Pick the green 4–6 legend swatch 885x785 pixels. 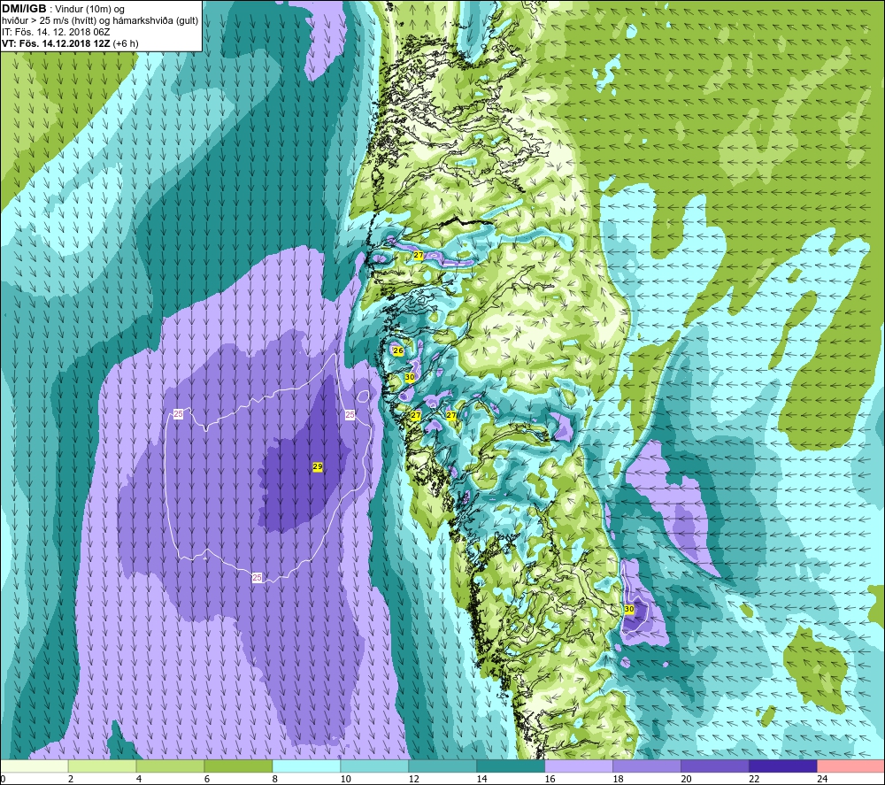click(170, 766)
